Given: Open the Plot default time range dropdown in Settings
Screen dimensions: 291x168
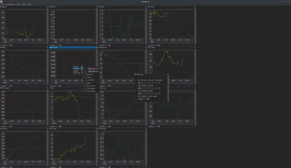Looking at the screenshot, I should tap(143, 99).
